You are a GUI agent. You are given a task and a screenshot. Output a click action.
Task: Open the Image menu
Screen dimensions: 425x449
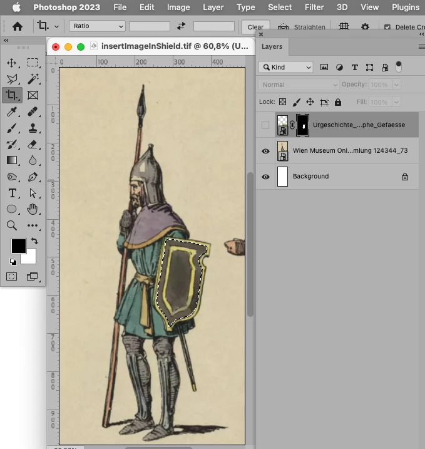[178, 7]
